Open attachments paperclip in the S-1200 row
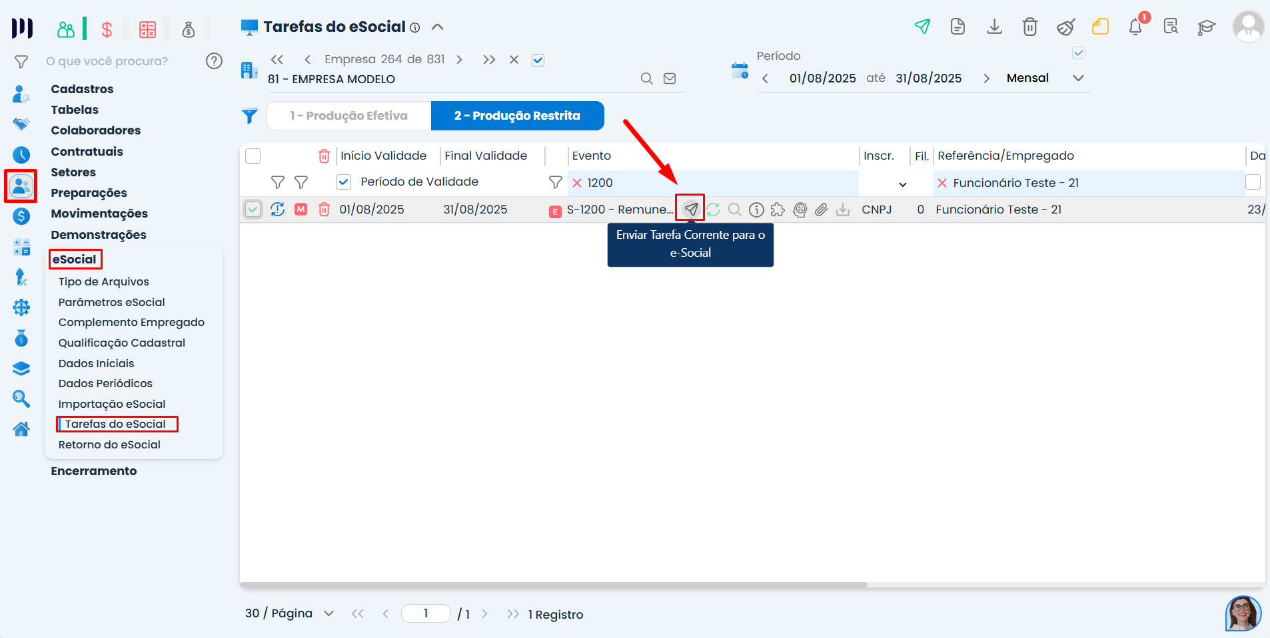 [x=822, y=210]
